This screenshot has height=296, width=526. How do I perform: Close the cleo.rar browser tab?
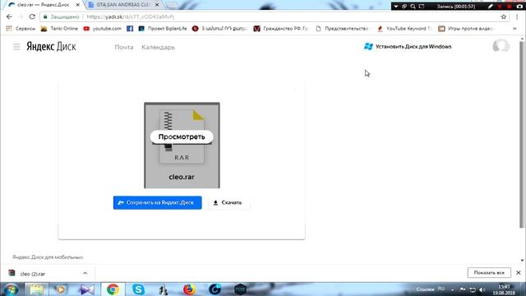tap(77, 5)
